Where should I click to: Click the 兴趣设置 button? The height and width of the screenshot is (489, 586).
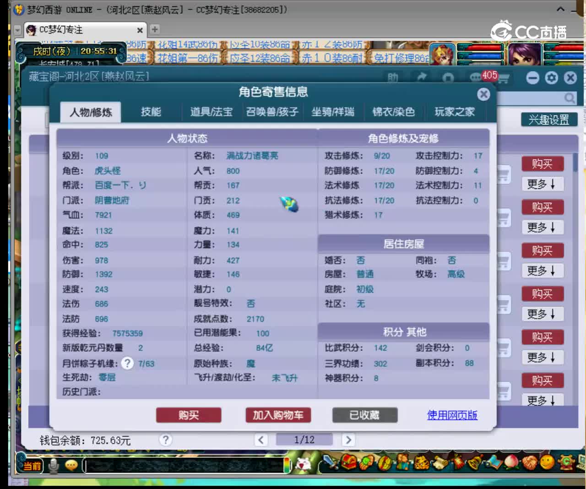tap(549, 120)
